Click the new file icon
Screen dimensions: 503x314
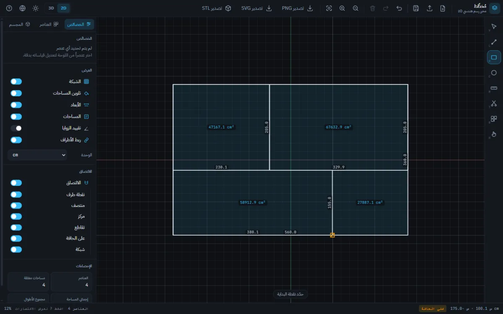[x=443, y=8]
